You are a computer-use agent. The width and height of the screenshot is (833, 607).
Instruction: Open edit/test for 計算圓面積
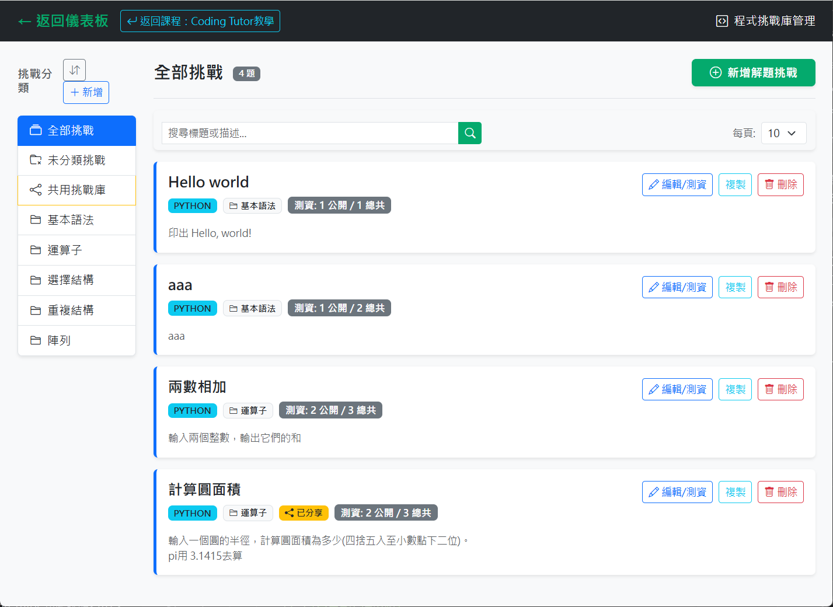(677, 492)
